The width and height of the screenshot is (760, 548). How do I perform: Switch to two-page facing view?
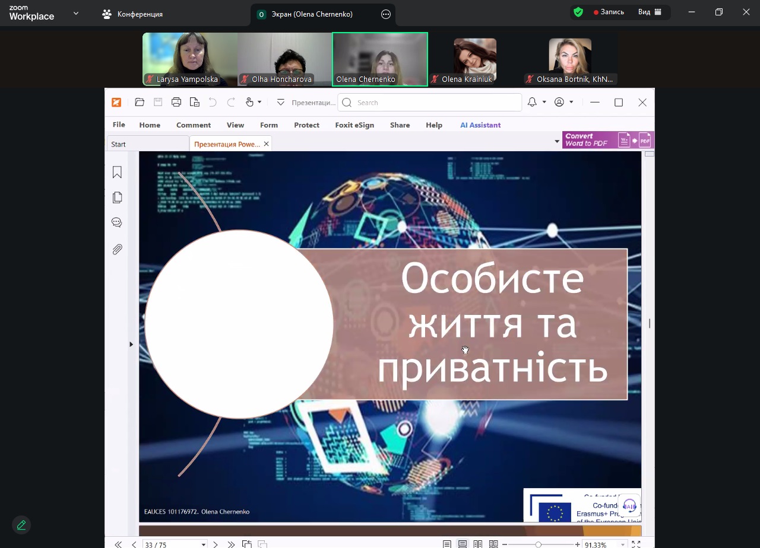pos(477,544)
